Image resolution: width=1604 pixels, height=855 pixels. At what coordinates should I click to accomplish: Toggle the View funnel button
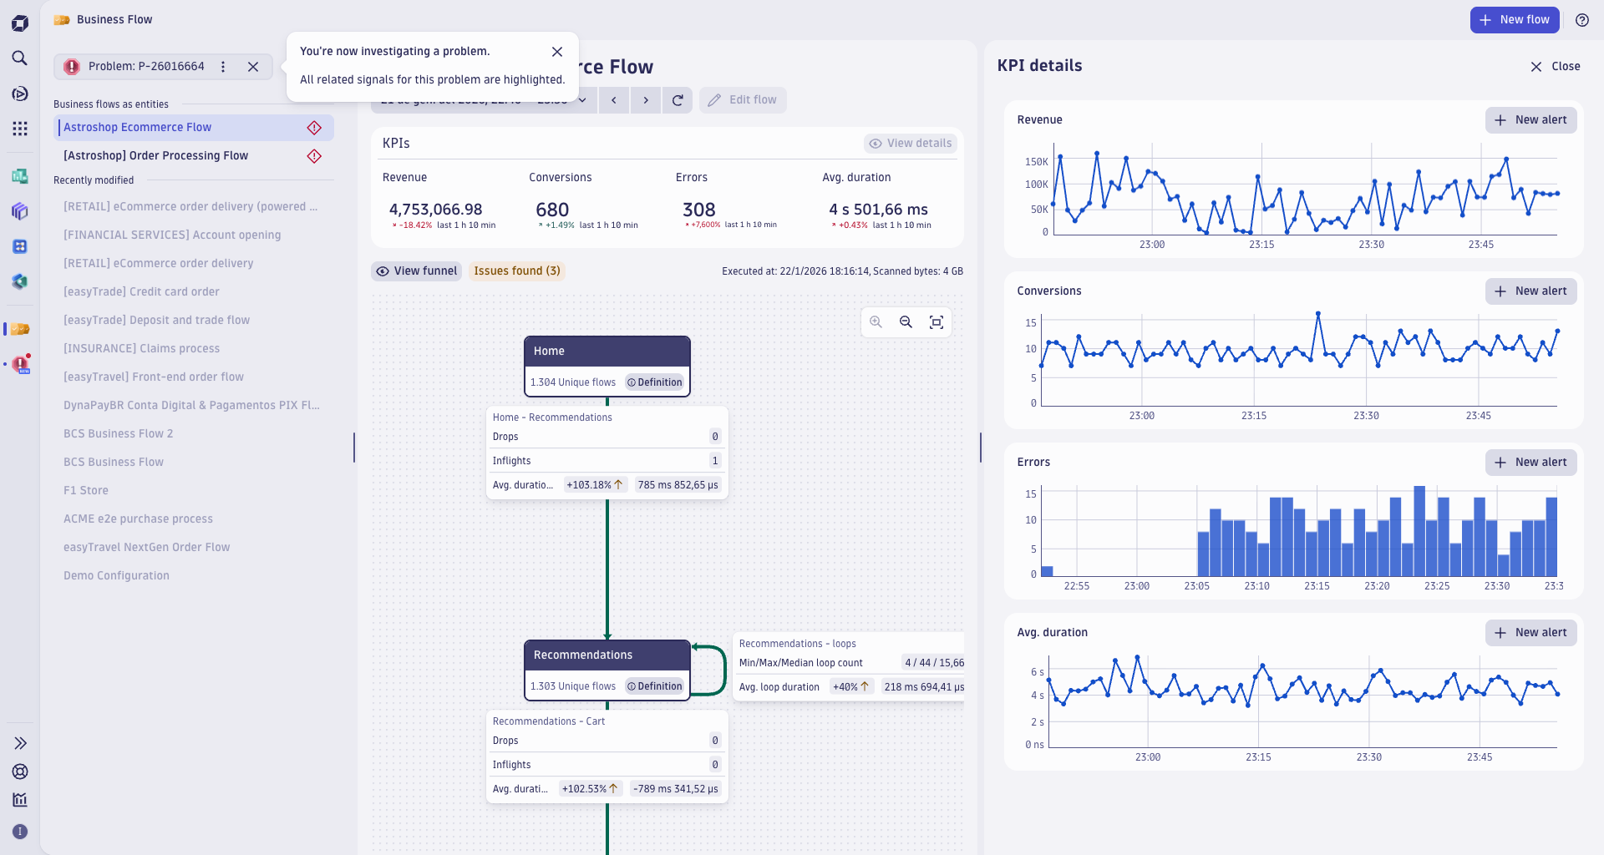(417, 271)
